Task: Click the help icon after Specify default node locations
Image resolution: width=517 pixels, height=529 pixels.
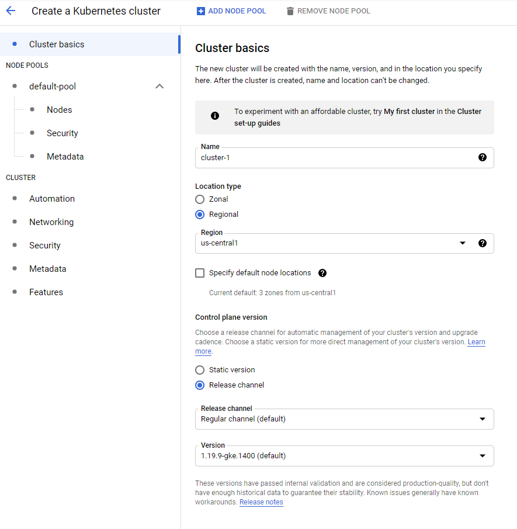Action: [322, 273]
